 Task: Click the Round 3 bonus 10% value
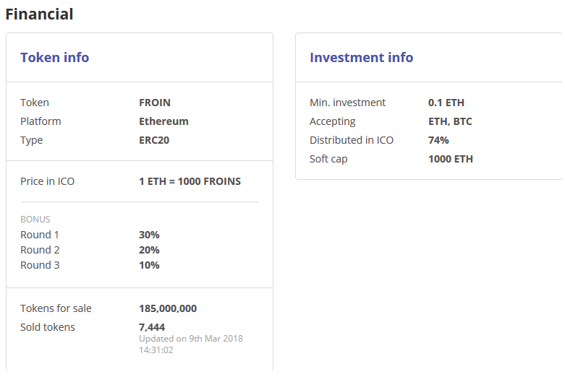coord(149,265)
